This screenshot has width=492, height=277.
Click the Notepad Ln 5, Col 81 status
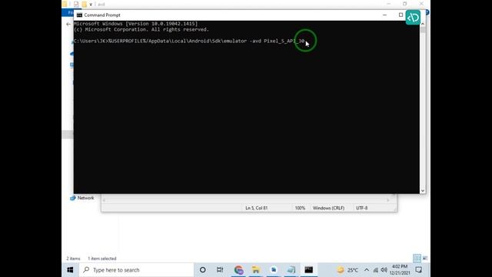pyautogui.click(x=256, y=208)
